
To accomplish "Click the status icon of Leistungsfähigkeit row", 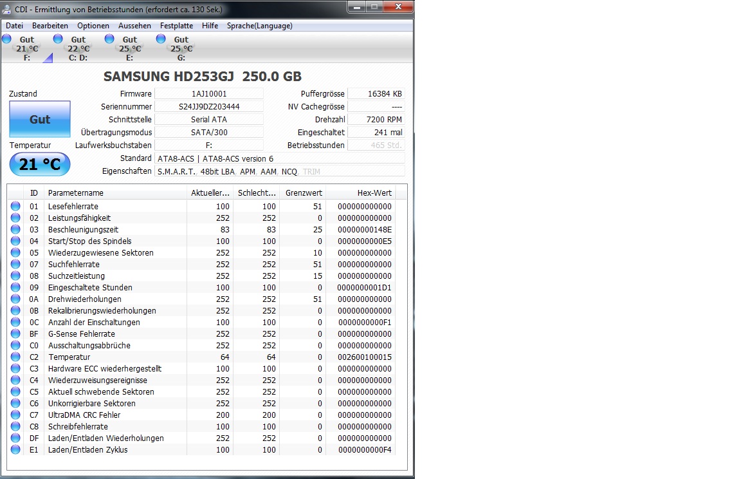I will 15,218.
